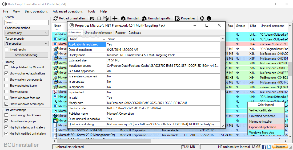The height and width of the screenshot is (150, 293).
Task: Click the properties dialog scroll down arrow
Action: (223, 126)
